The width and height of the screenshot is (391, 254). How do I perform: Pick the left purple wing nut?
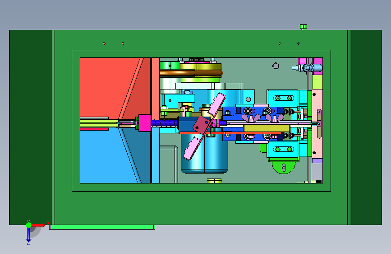[251, 118]
